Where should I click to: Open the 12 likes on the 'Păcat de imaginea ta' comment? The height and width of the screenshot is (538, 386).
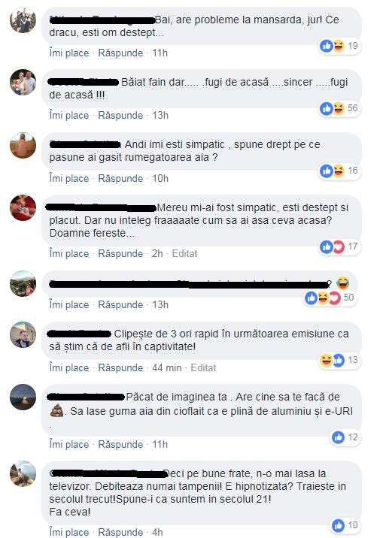tap(345, 437)
